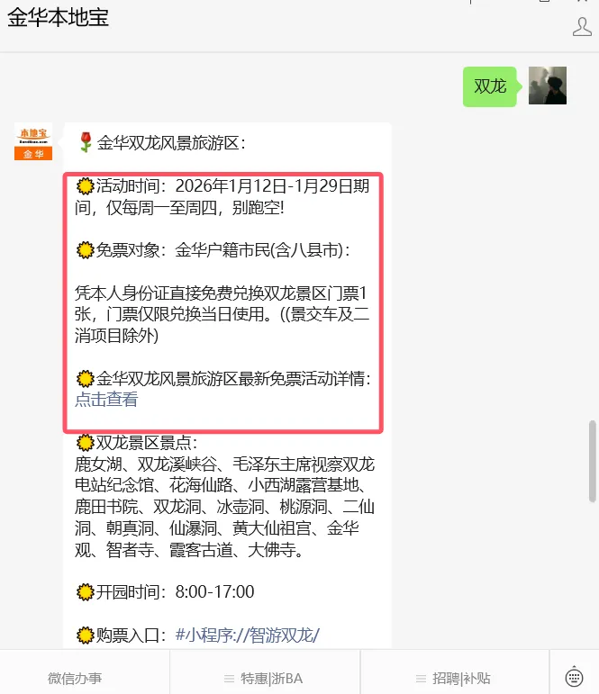
Task: Click the sunflower icon beside 购票入口
Action: coord(85,635)
